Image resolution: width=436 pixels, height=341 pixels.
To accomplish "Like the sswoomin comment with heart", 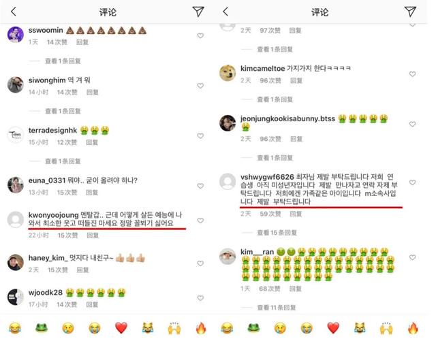I will coord(200,35).
